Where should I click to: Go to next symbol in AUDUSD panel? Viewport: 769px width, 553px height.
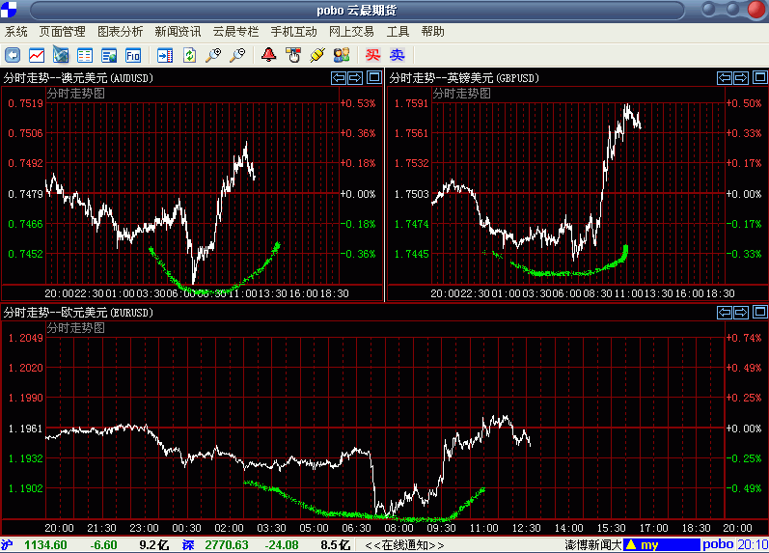click(x=355, y=77)
